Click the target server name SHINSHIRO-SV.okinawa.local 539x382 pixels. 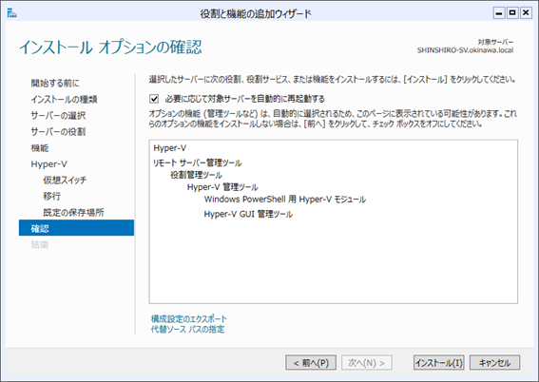coord(465,50)
